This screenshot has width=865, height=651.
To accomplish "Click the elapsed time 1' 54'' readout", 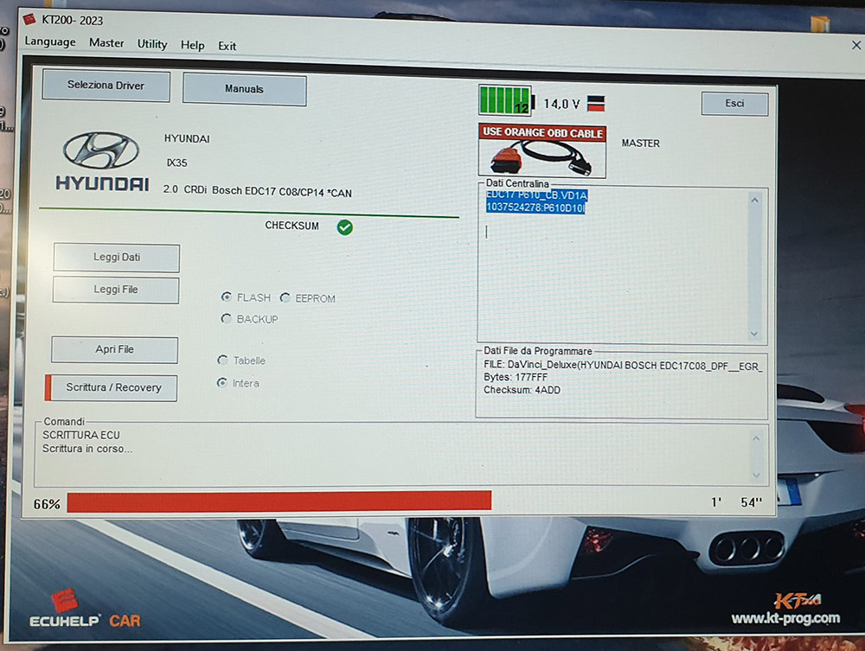I will tap(736, 502).
